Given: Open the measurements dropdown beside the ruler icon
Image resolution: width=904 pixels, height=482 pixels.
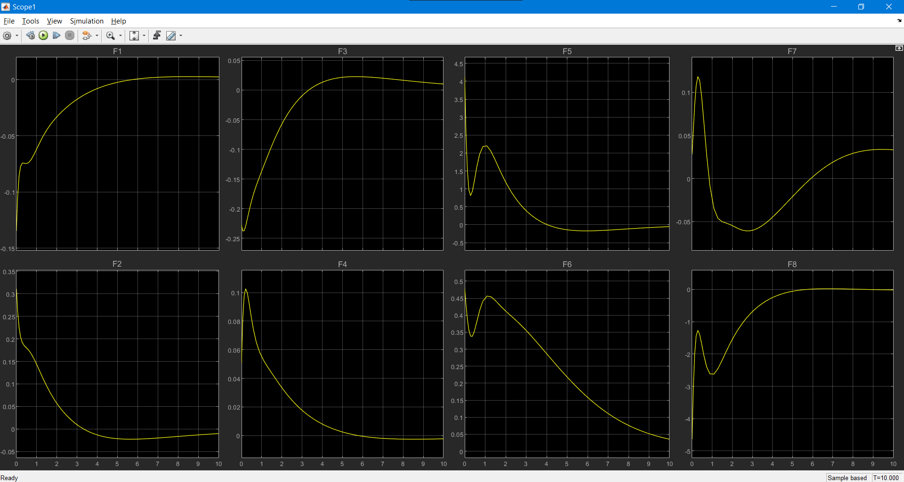Looking at the screenshot, I should pyautogui.click(x=181, y=36).
